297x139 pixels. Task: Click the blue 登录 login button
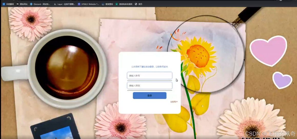pos(150,96)
